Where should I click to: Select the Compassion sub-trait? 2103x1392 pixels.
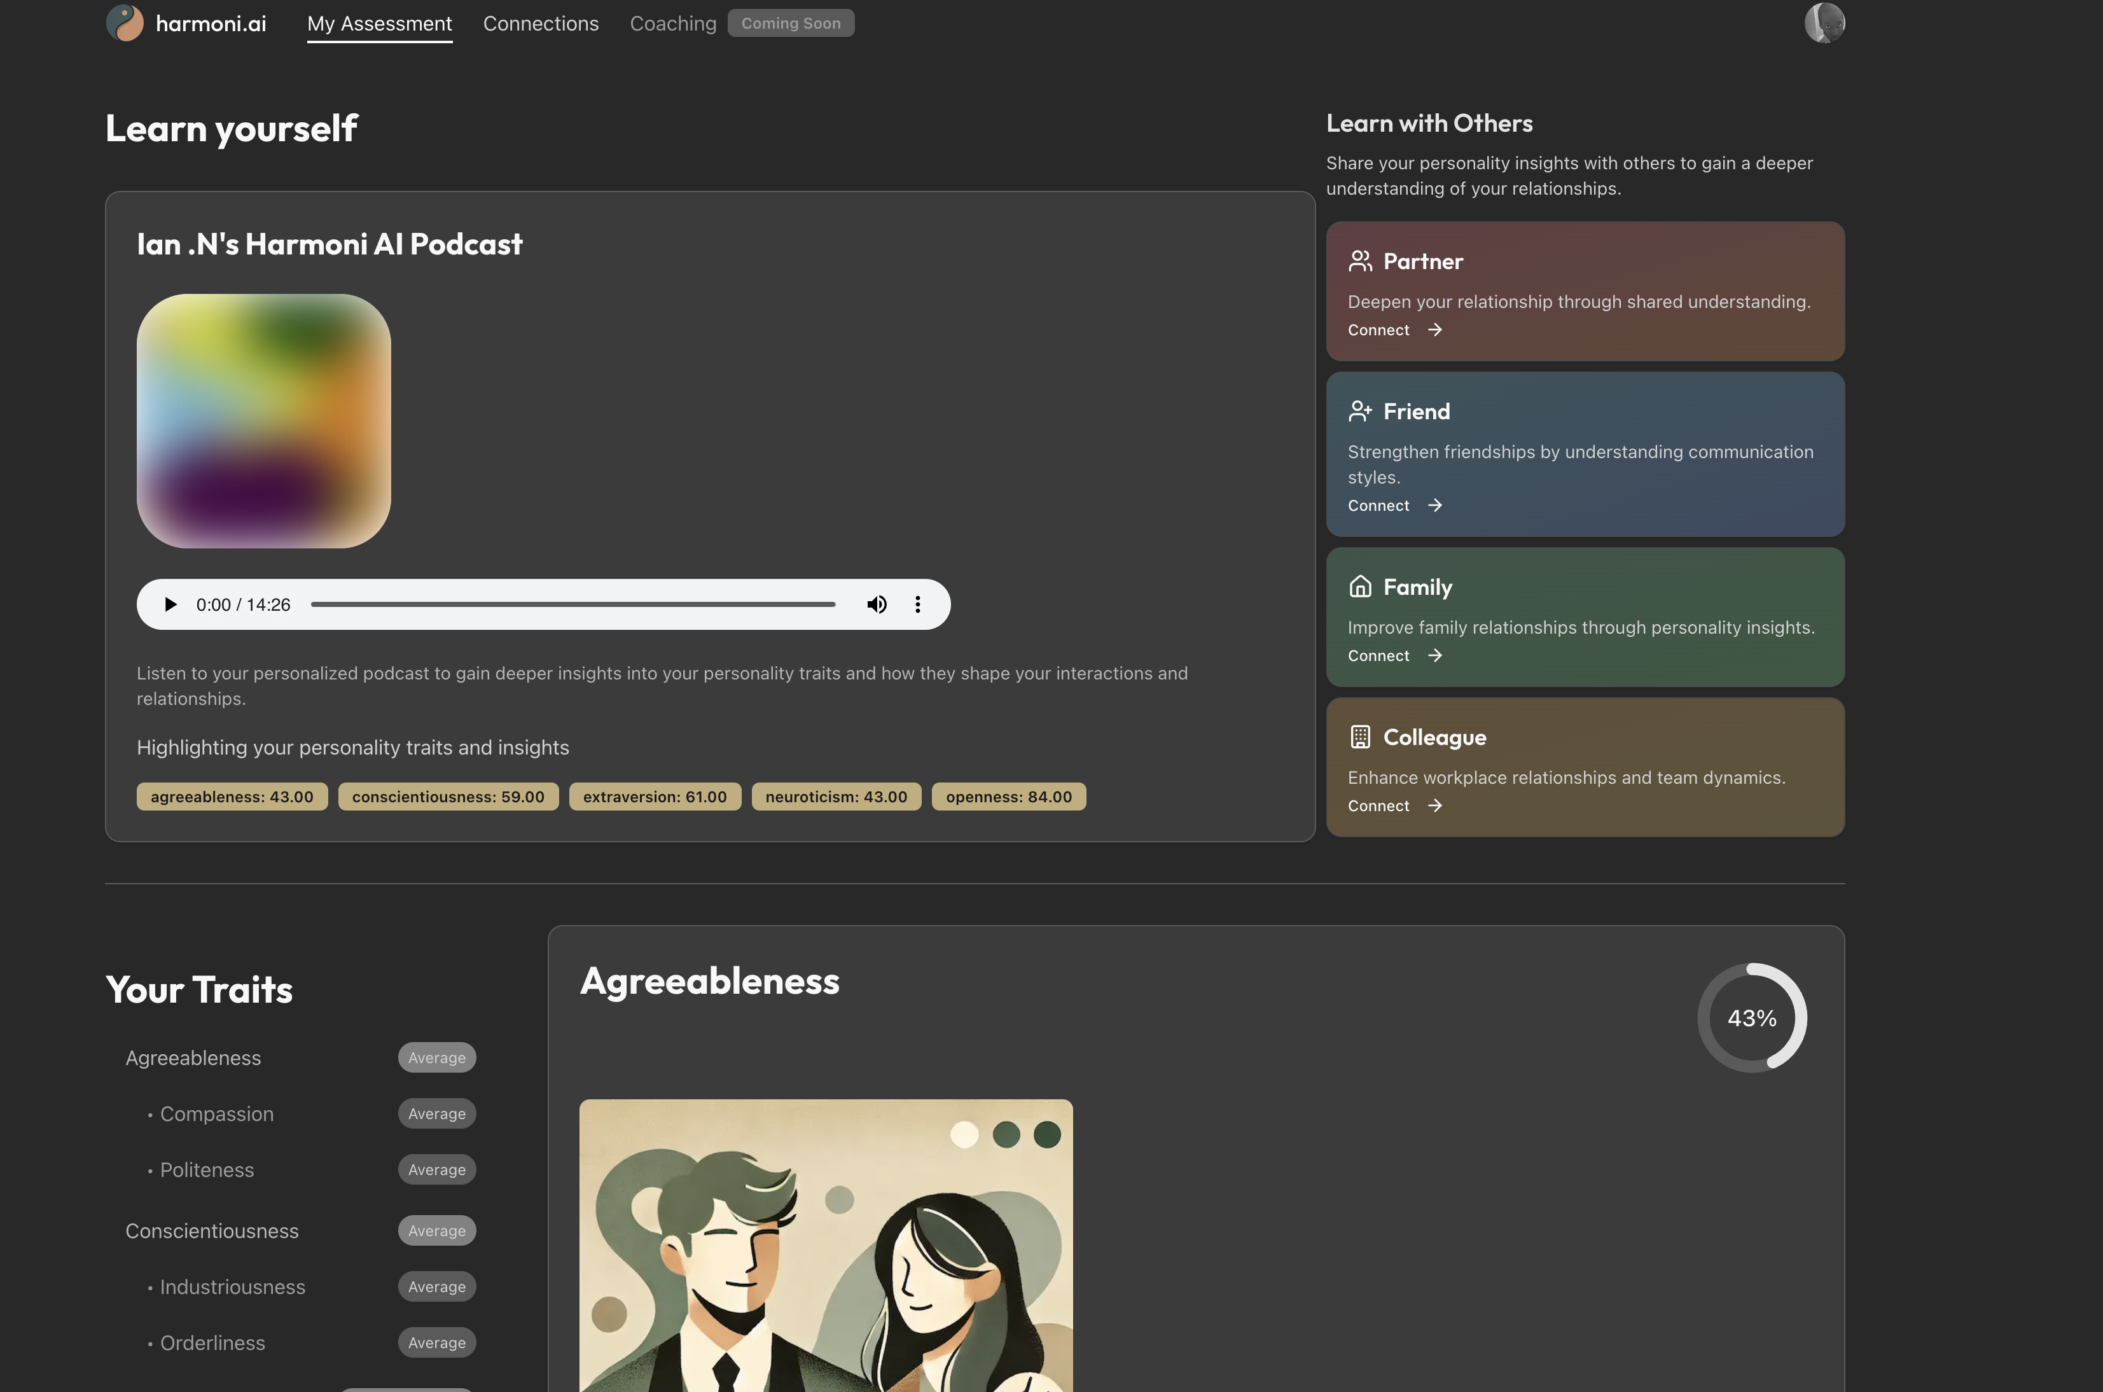216,1114
